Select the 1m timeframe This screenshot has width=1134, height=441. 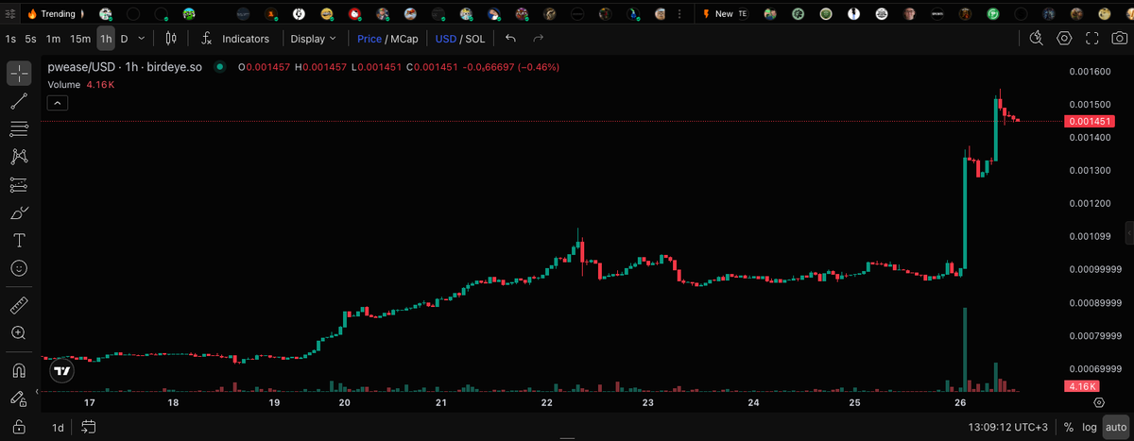pos(53,39)
